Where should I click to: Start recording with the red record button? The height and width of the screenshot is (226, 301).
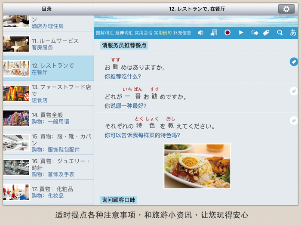click(227, 33)
